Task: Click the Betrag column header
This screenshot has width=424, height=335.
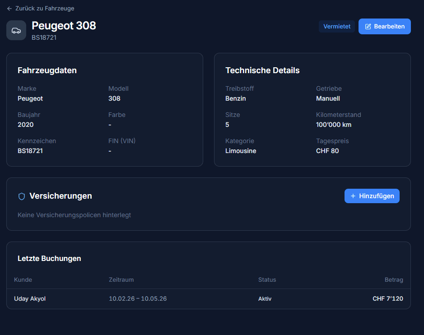Action: click(394, 280)
